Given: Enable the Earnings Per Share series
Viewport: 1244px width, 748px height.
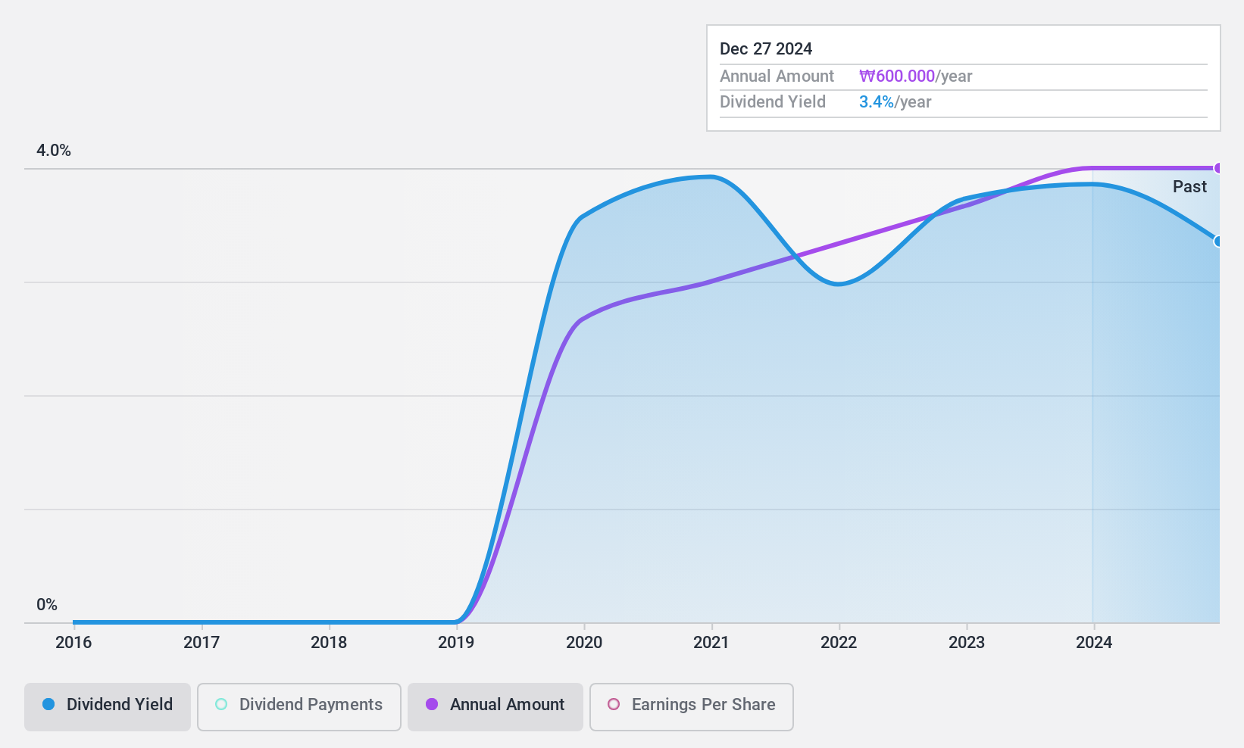Looking at the screenshot, I should click(692, 707).
